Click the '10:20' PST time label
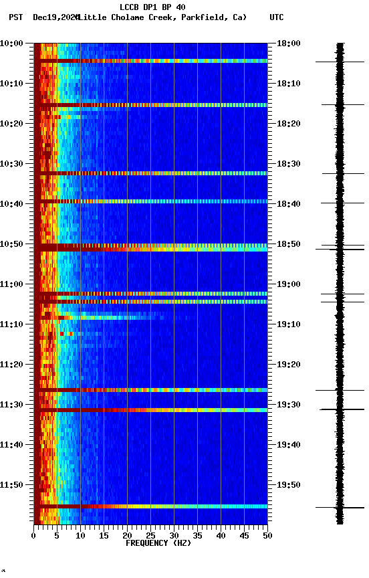369x578 pixels. click(11, 124)
